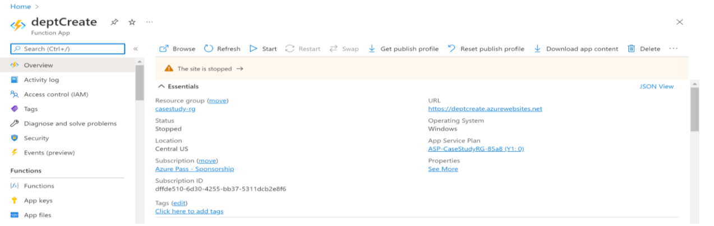Click the Functions fx icon
Viewport: 714px width, 226px height.
(15, 186)
